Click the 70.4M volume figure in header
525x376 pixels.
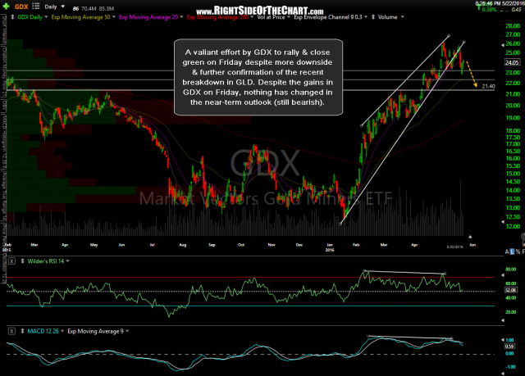pos(89,9)
